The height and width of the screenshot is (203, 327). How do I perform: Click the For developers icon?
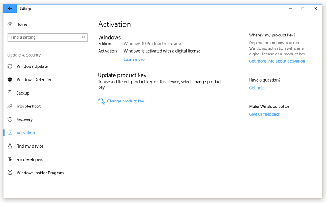[10, 160]
